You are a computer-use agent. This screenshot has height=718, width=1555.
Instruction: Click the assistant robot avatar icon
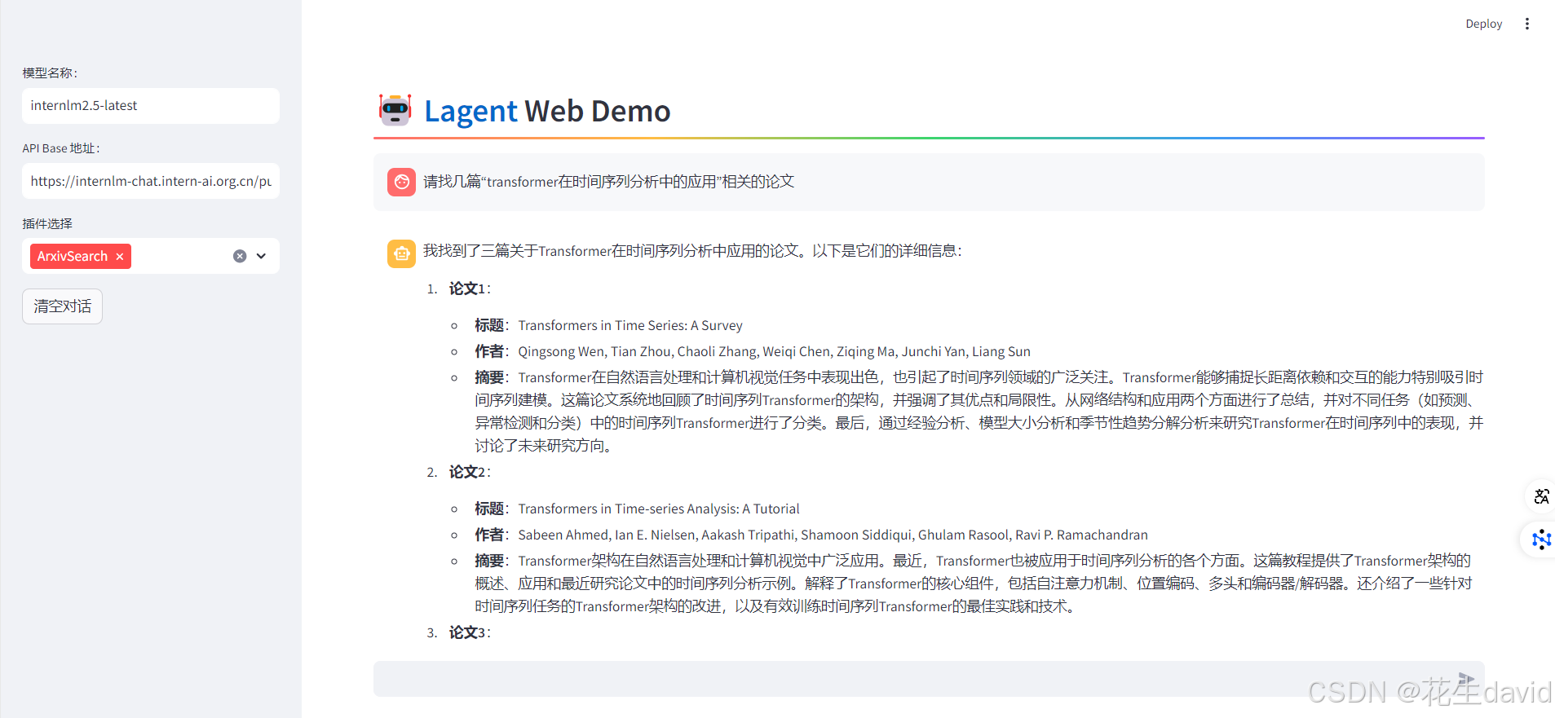401,253
